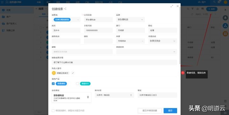This screenshot has width=229, height=115.
Task: Open 客户联系人 in the left sidebar
Action: pyautogui.click(x=17, y=24)
